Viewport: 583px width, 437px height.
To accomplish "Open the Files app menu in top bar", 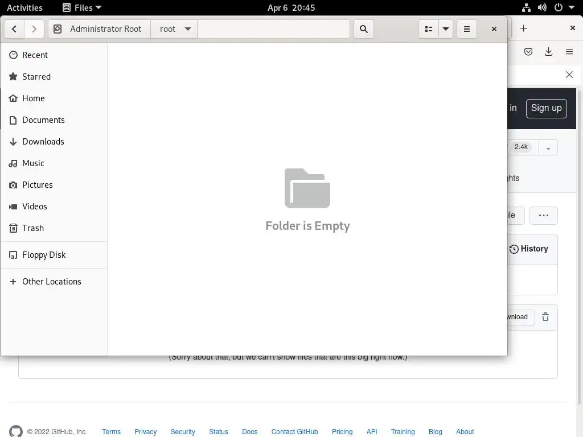I will (82, 8).
